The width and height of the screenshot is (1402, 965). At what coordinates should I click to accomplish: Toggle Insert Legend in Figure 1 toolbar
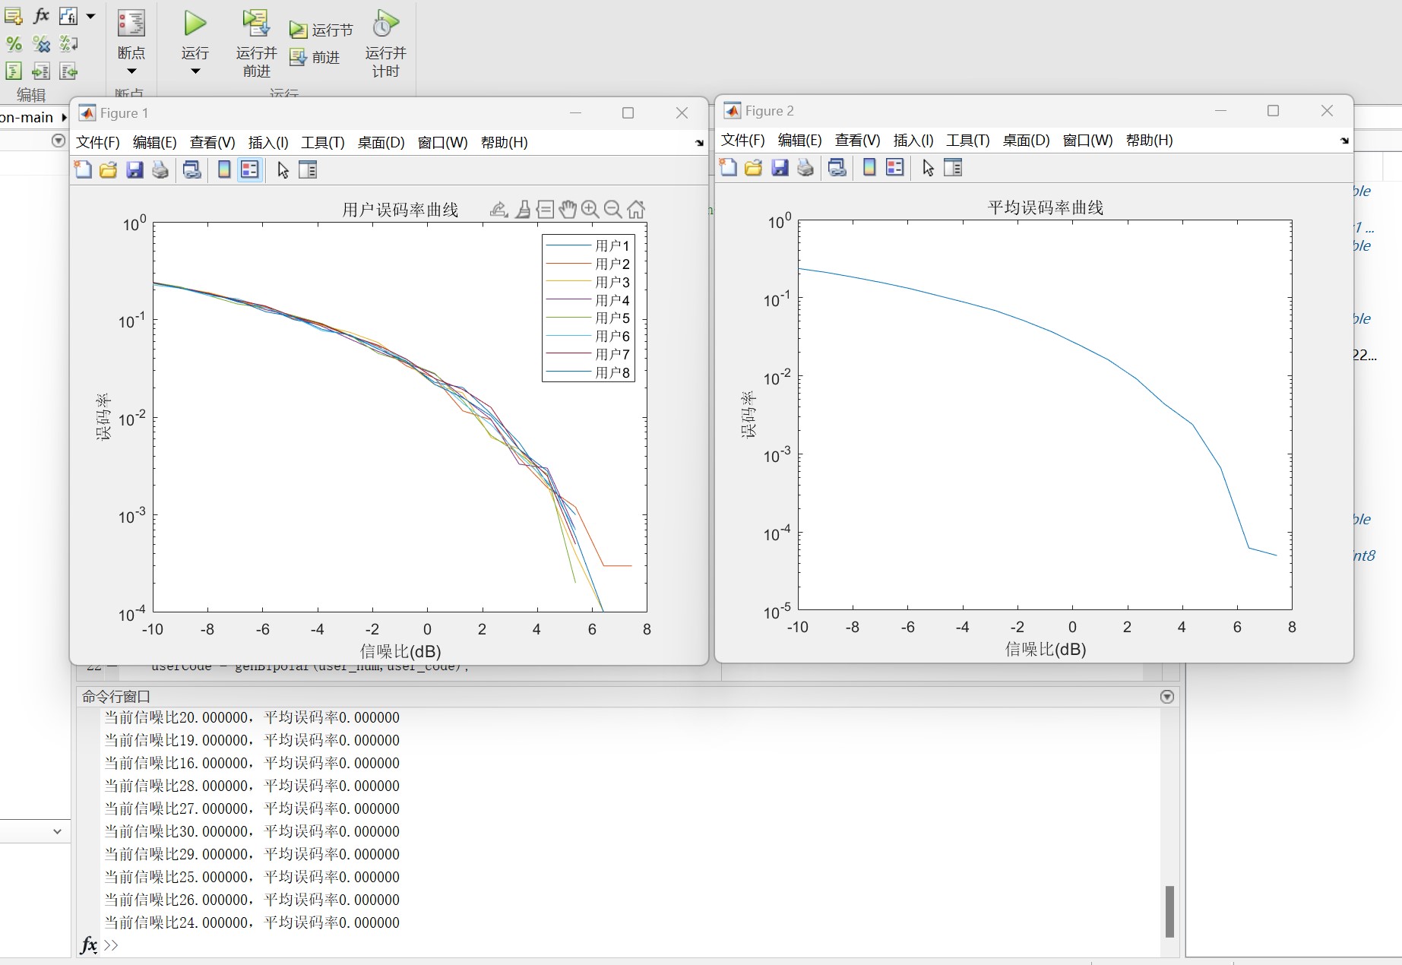(249, 169)
